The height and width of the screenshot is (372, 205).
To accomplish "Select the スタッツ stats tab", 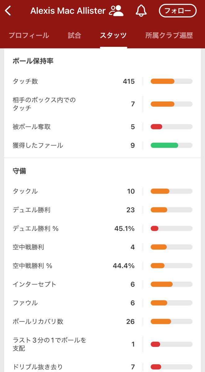I will (x=113, y=35).
